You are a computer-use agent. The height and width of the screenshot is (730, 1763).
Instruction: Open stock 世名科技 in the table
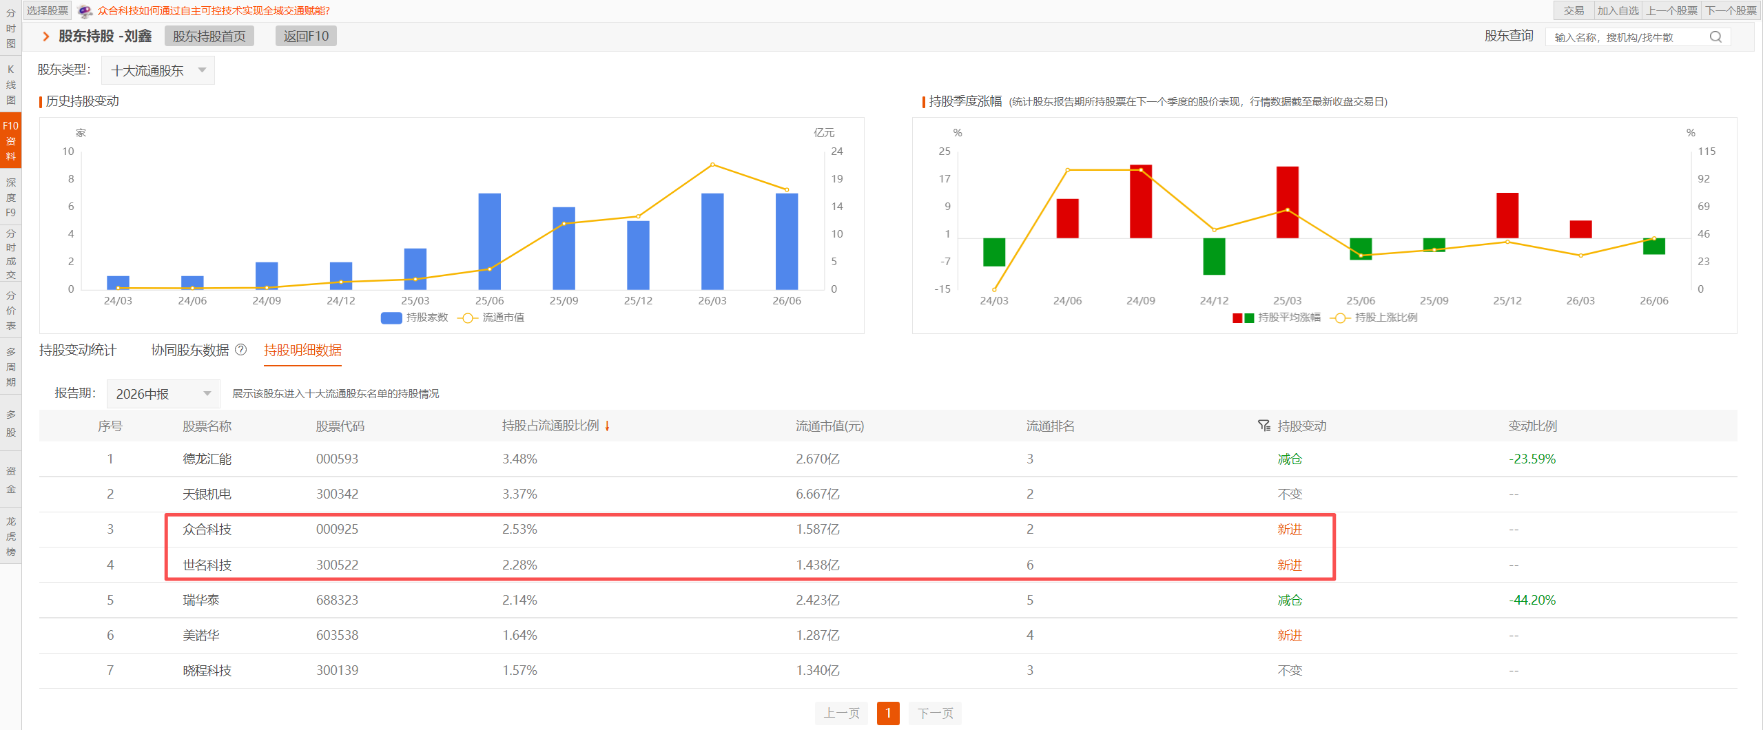coord(207,565)
